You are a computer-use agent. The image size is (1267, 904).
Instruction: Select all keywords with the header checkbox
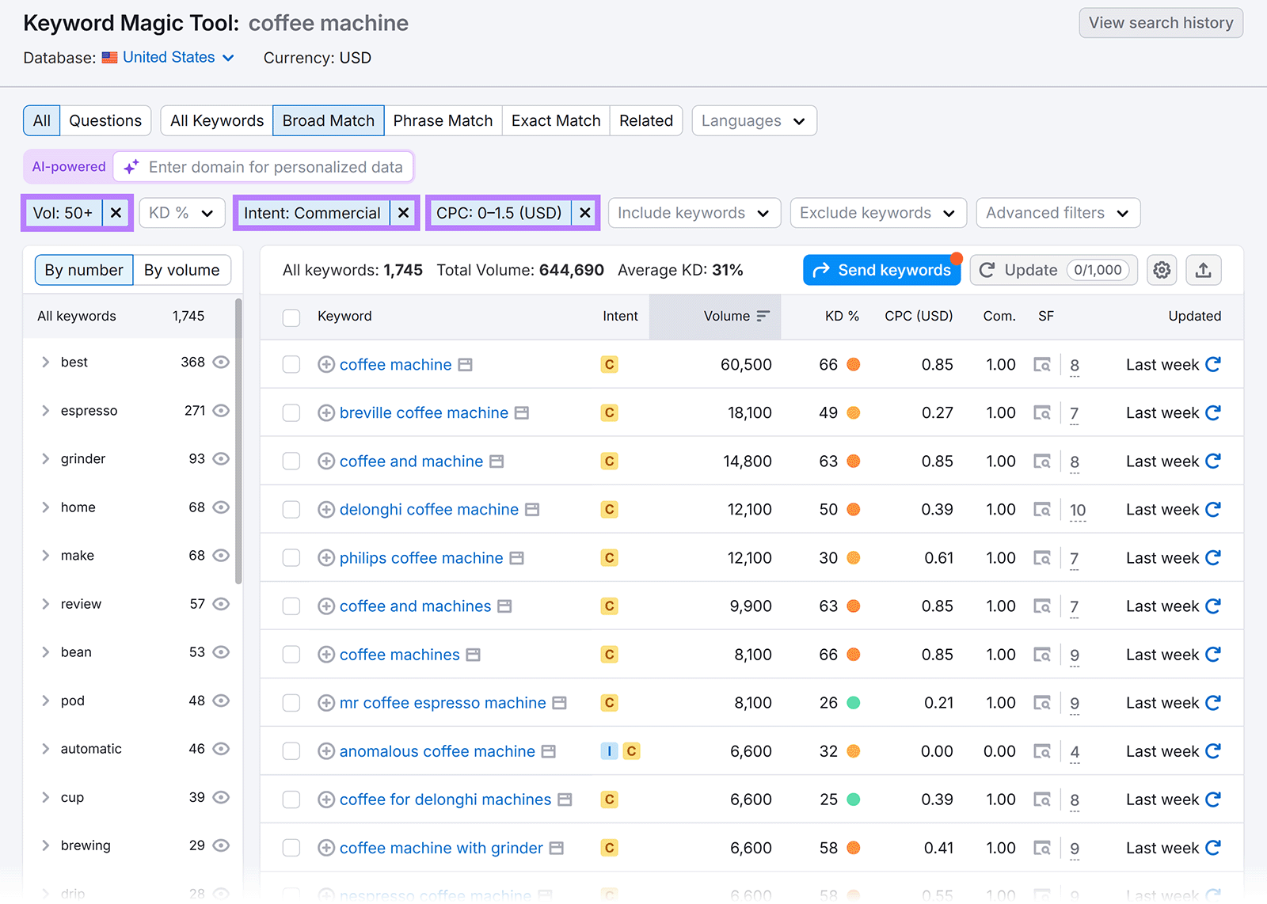point(291,317)
